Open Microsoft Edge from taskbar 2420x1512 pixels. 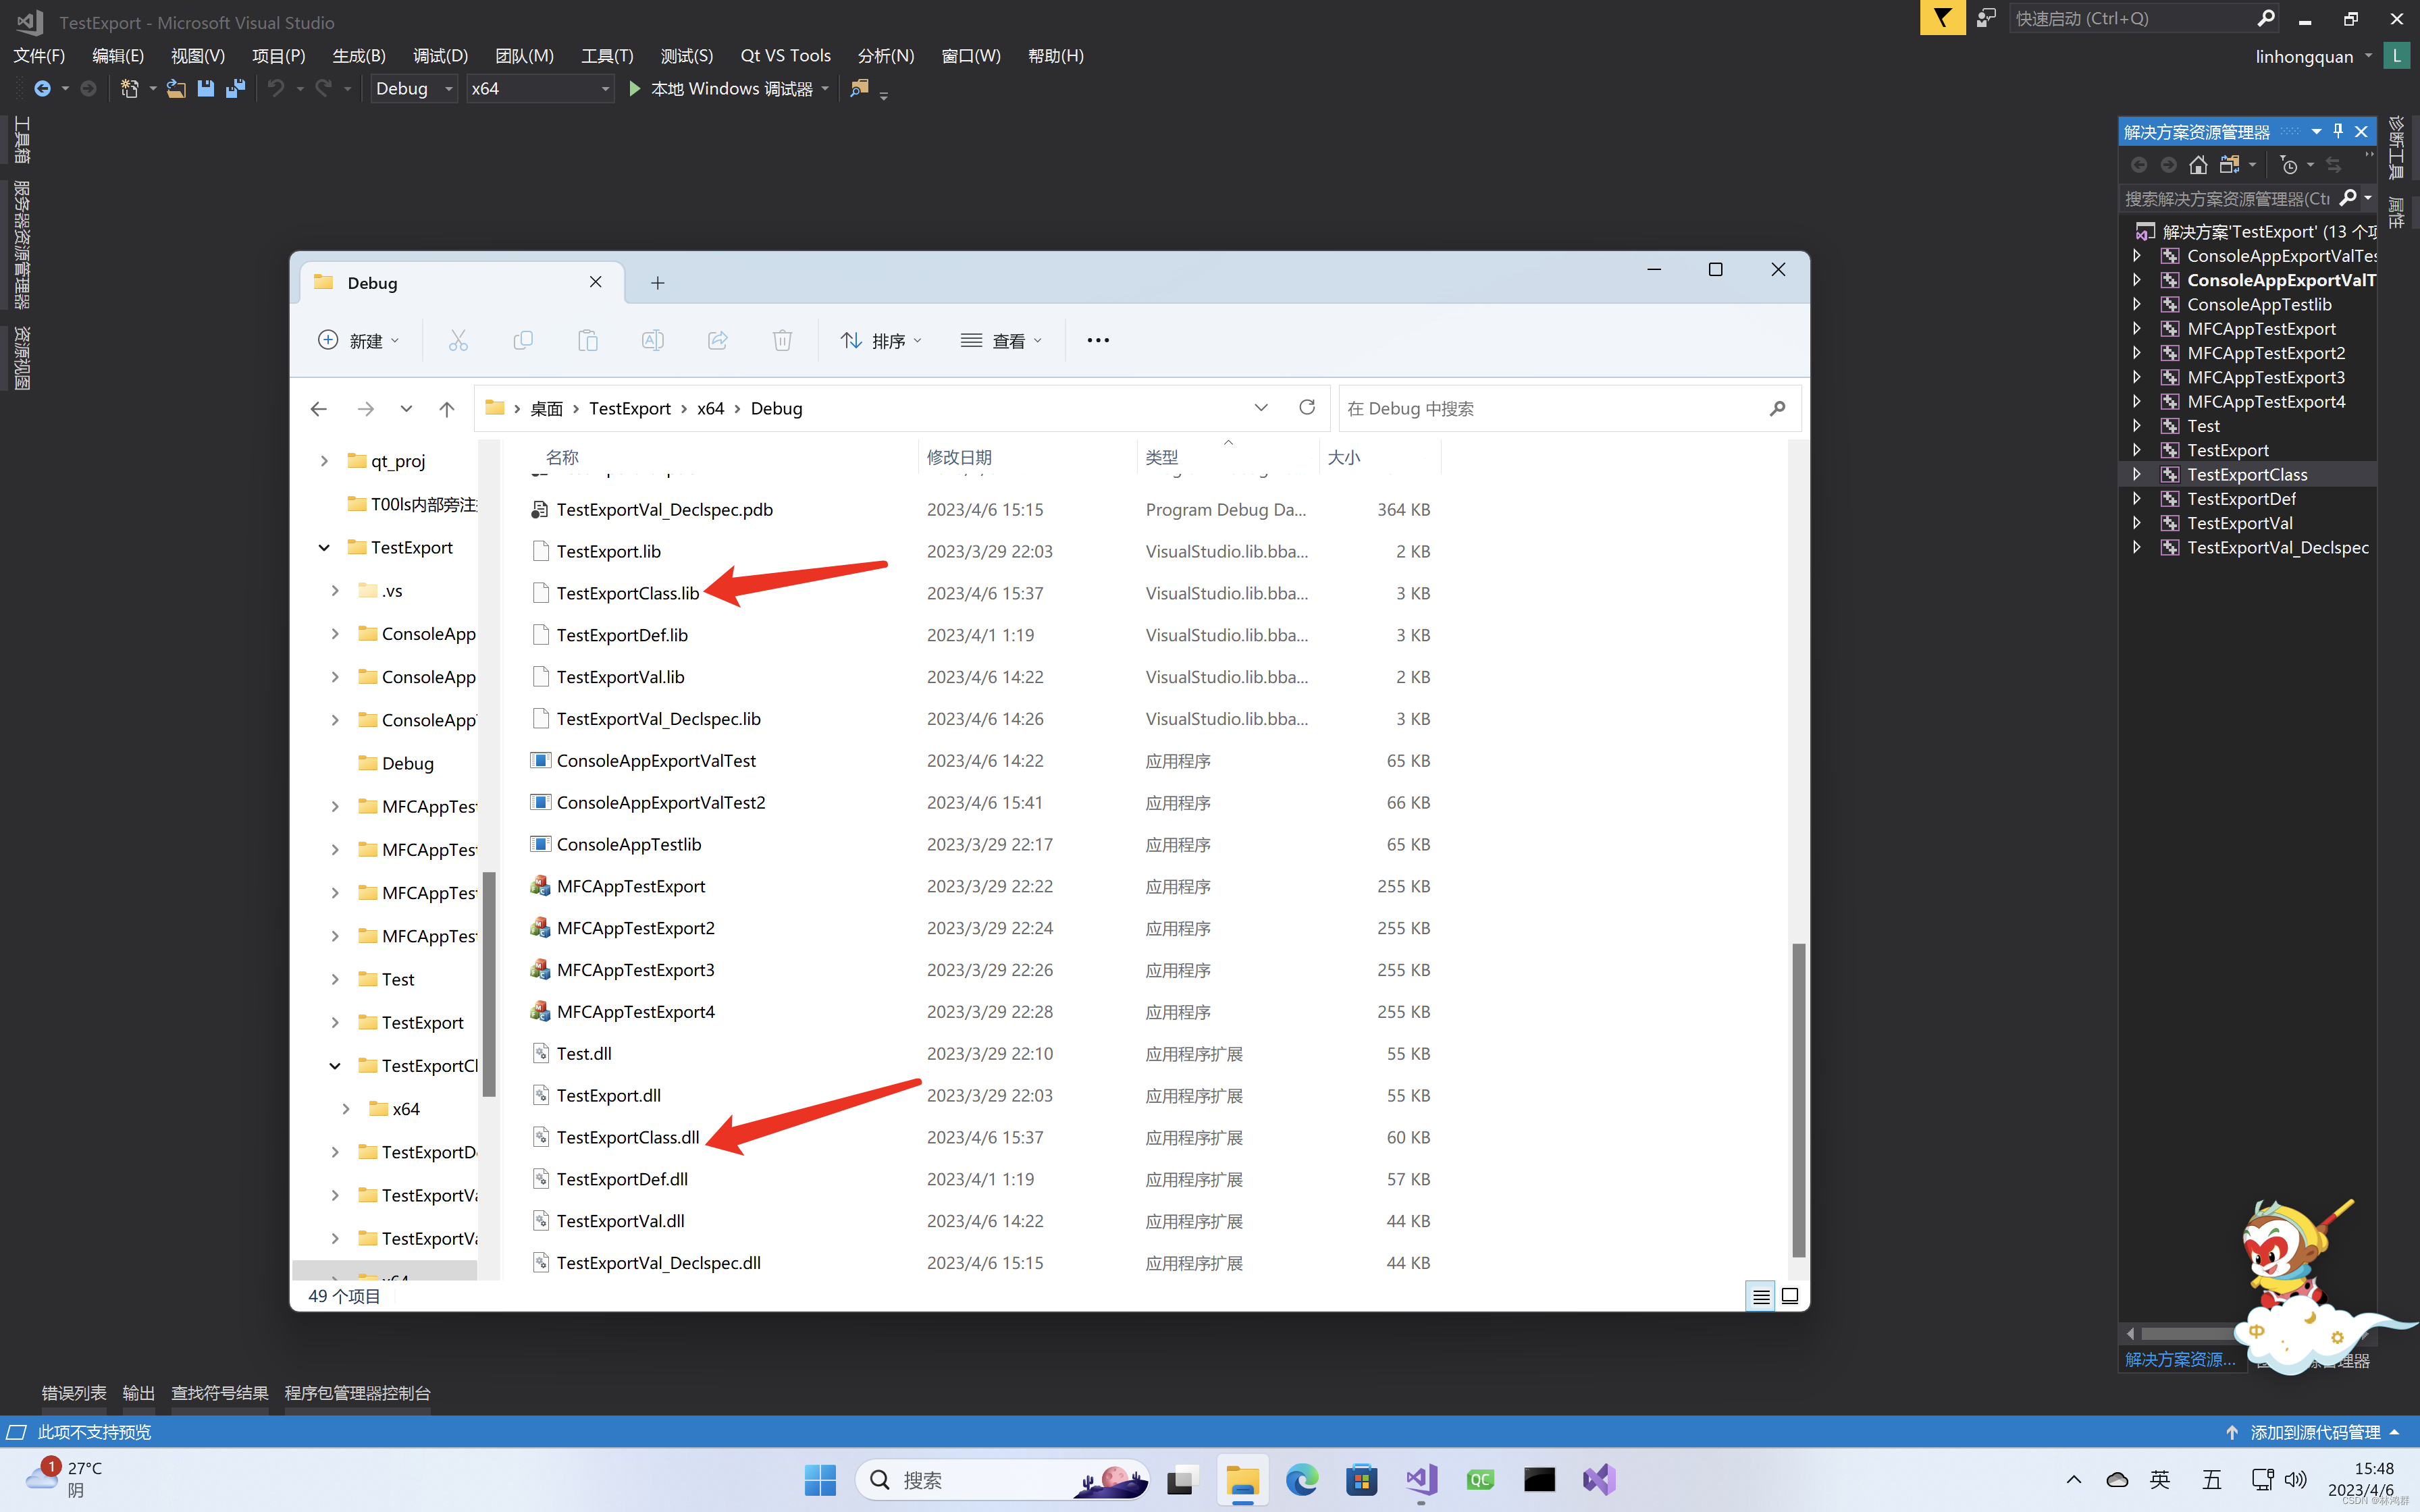1302,1480
